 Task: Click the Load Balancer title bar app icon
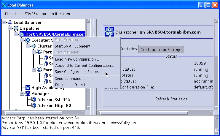click(x=4, y=5)
